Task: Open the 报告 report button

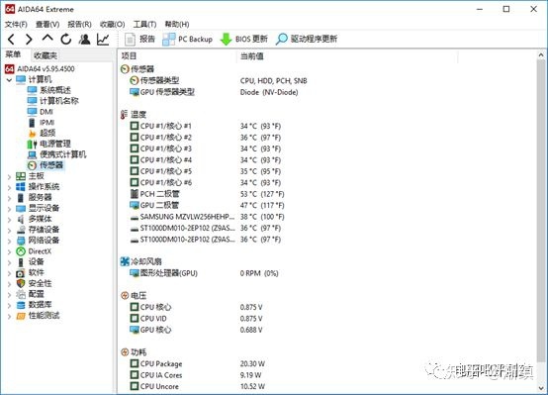Action: click(139, 39)
